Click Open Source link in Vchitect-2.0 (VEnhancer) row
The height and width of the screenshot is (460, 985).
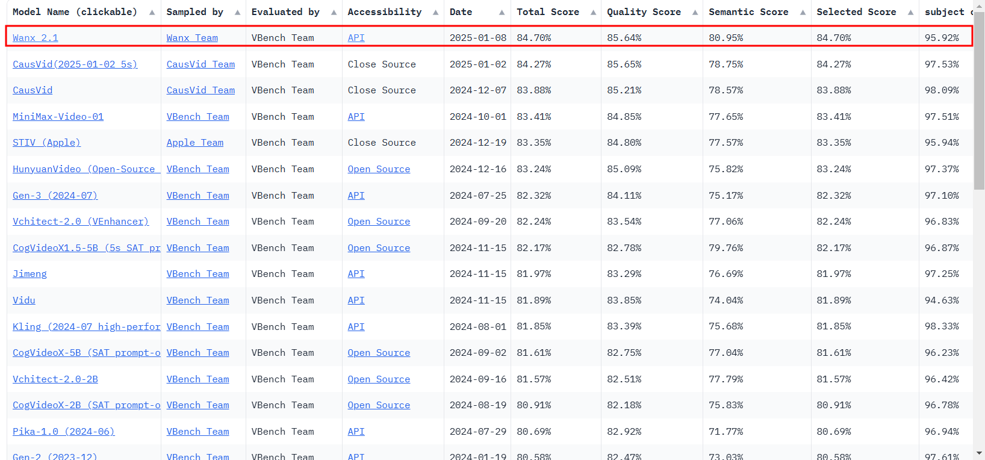coord(379,222)
